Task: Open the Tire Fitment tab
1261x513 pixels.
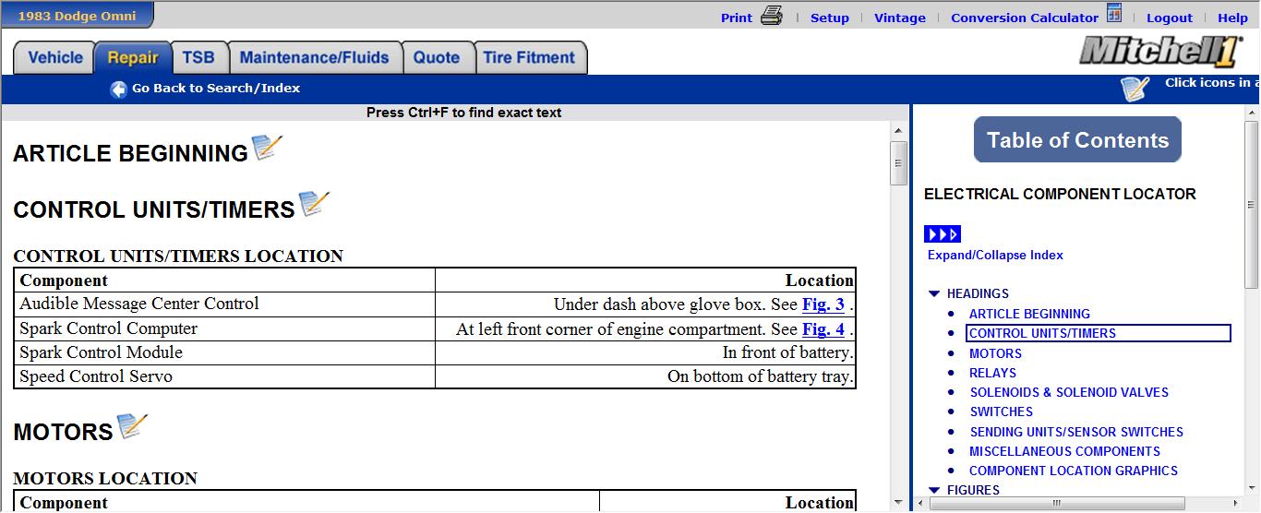Action: [530, 58]
